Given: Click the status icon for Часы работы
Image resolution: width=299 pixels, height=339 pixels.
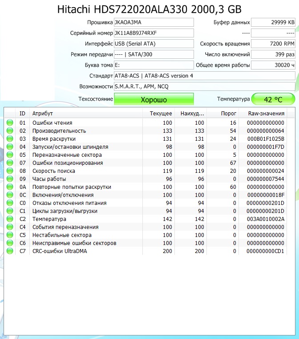Looking at the screenshot, I should 10,179.
